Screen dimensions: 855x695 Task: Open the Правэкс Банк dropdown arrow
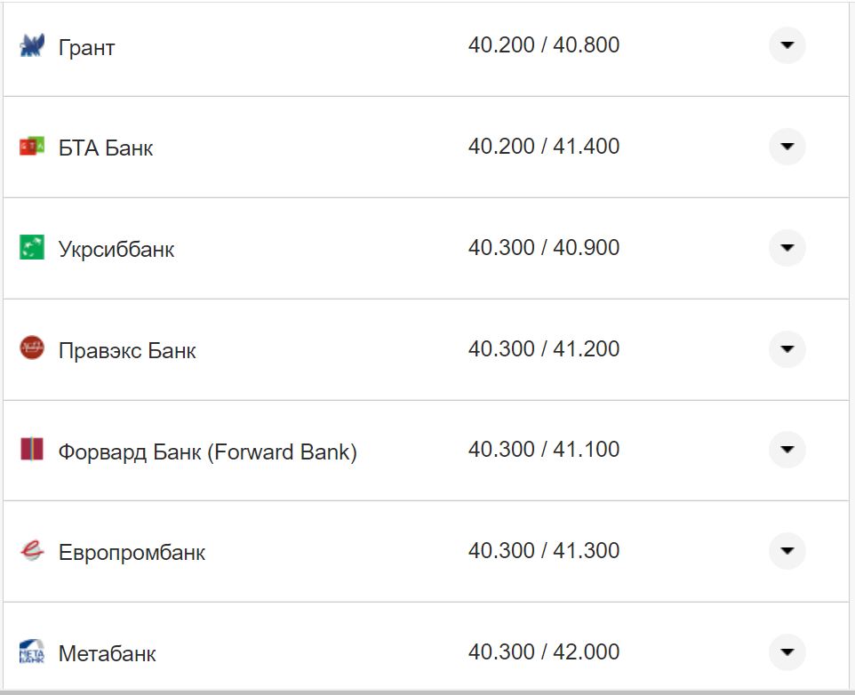[x=787, y=349]
